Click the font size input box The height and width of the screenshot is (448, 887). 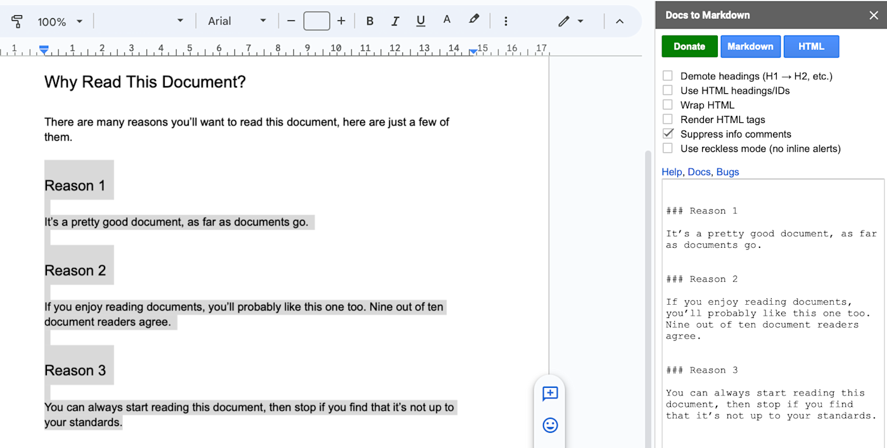point(317,21)
